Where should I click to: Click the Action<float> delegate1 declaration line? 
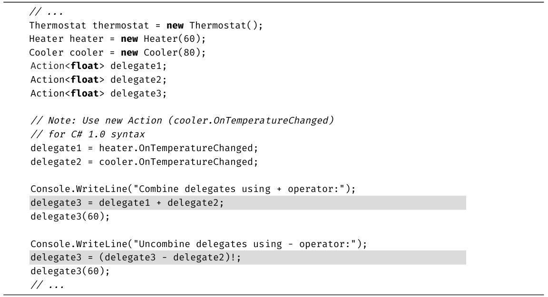click(98, 66)
